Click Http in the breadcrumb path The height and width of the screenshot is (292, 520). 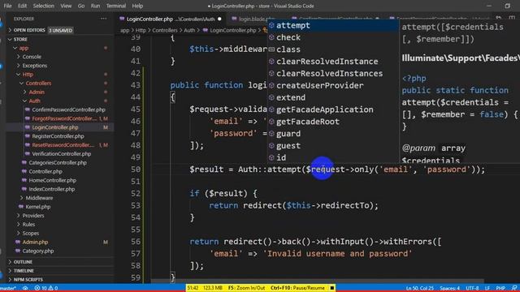point(141,31)
